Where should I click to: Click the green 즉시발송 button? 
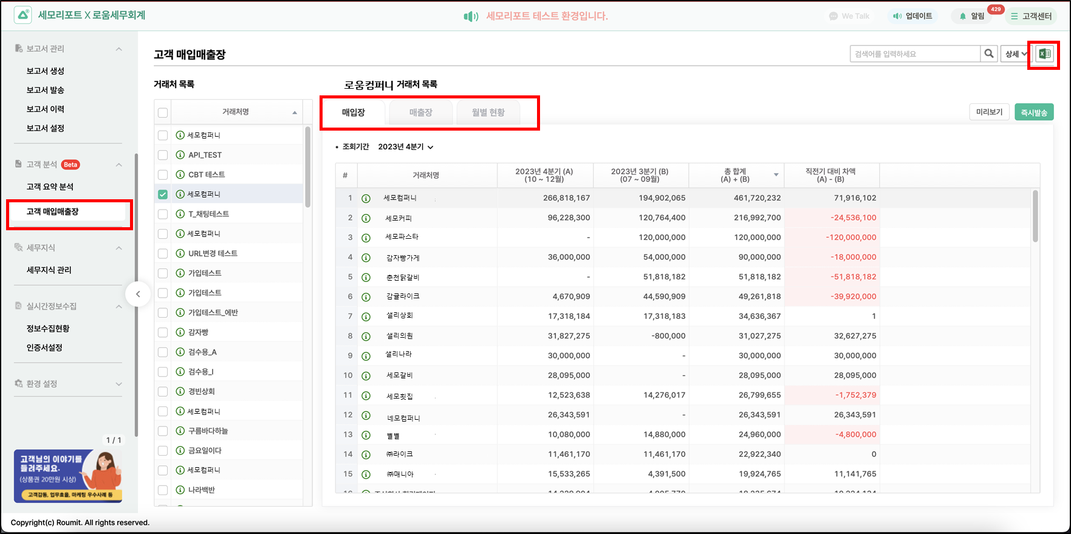[1033, 112]
